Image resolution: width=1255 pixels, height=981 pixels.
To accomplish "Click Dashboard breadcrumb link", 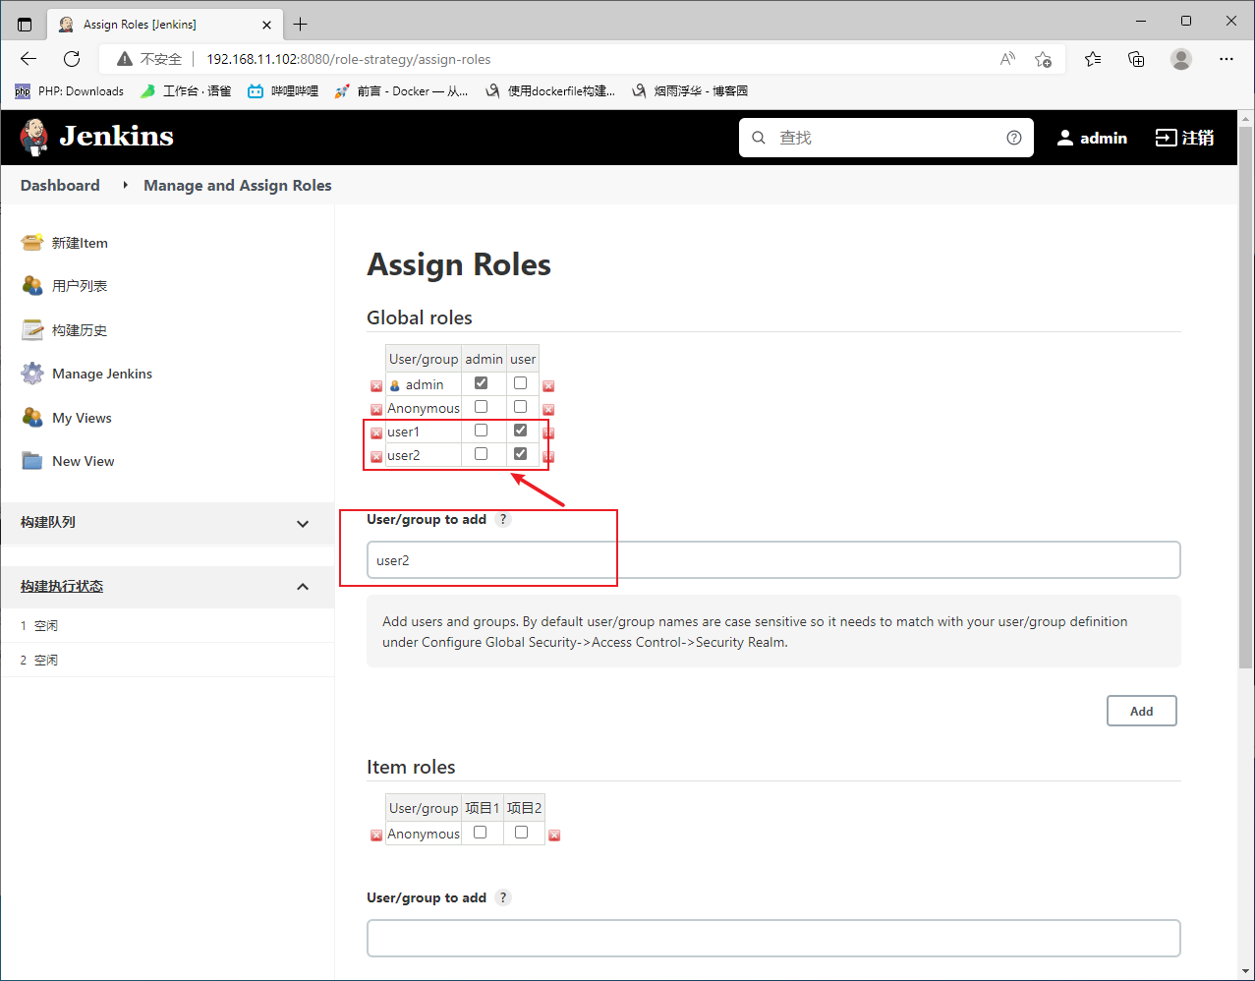I will tap(60, 185).
